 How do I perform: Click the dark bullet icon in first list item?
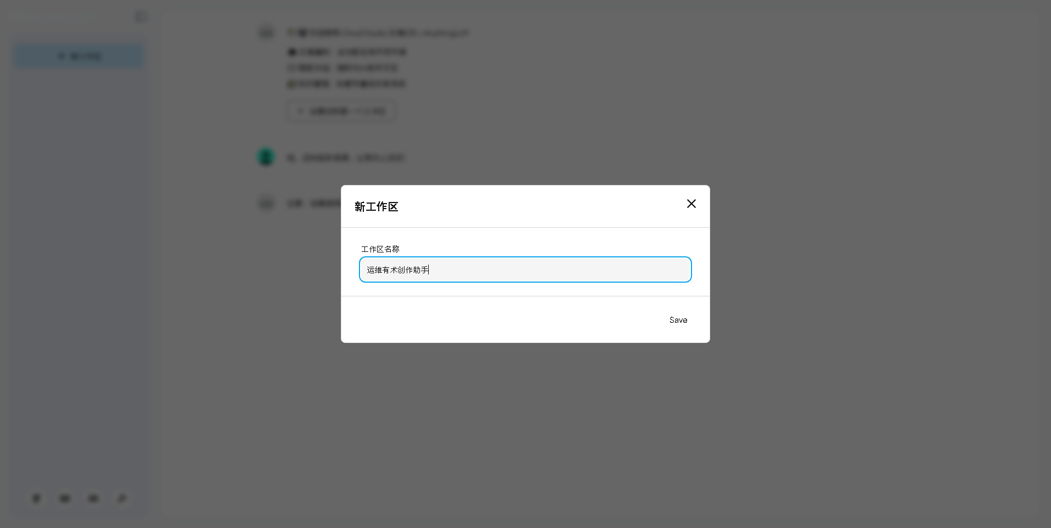pyautogui.click(x=292, y=52)
